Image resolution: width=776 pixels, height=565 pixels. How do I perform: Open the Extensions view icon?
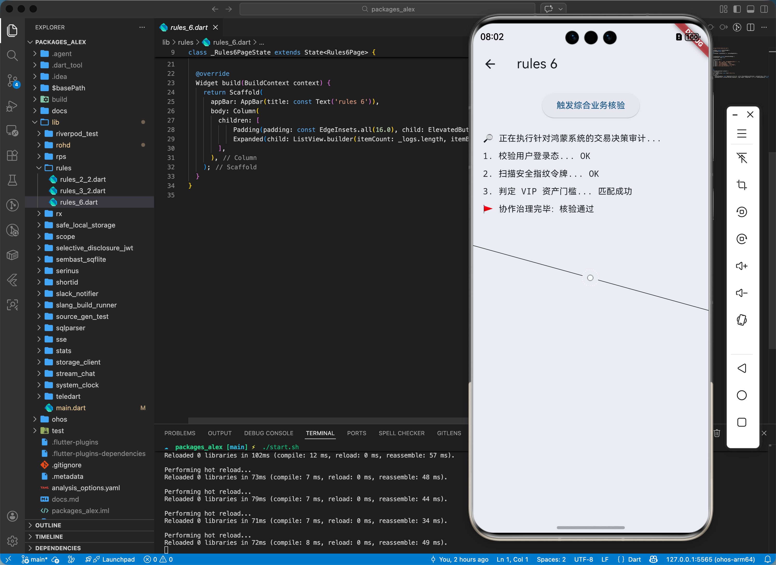12,155
